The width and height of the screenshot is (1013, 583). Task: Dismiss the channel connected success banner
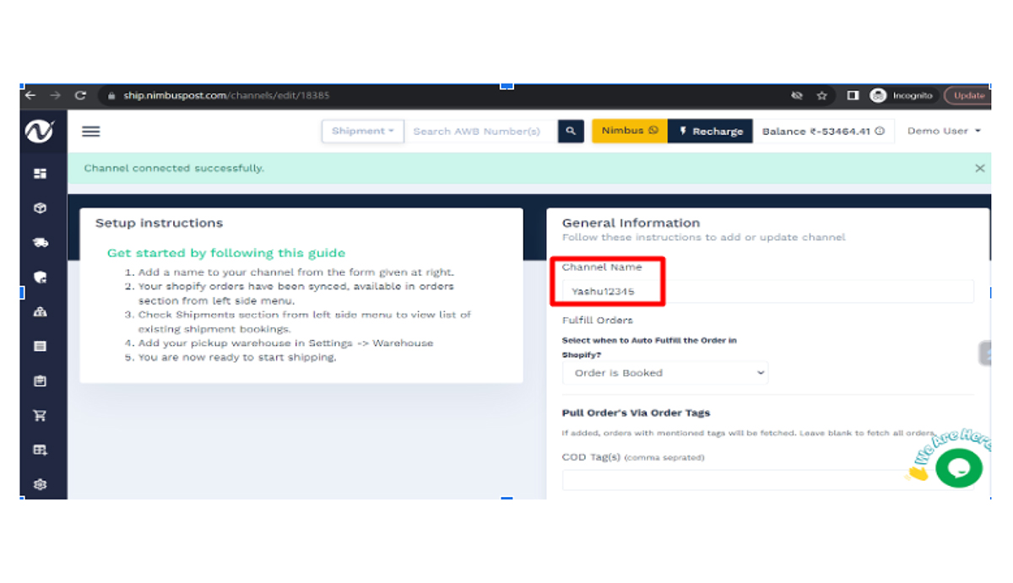point(980,168)
